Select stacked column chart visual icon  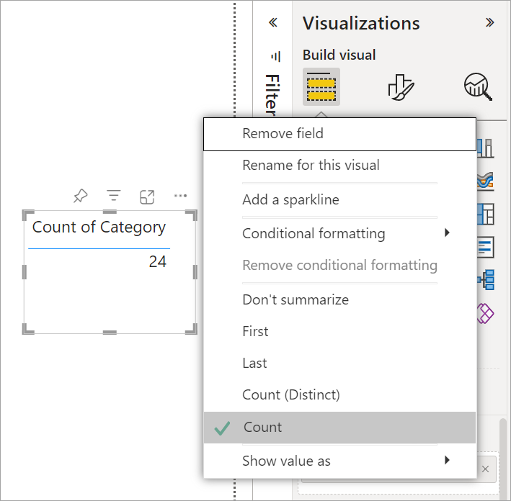(x=486, y=148)
